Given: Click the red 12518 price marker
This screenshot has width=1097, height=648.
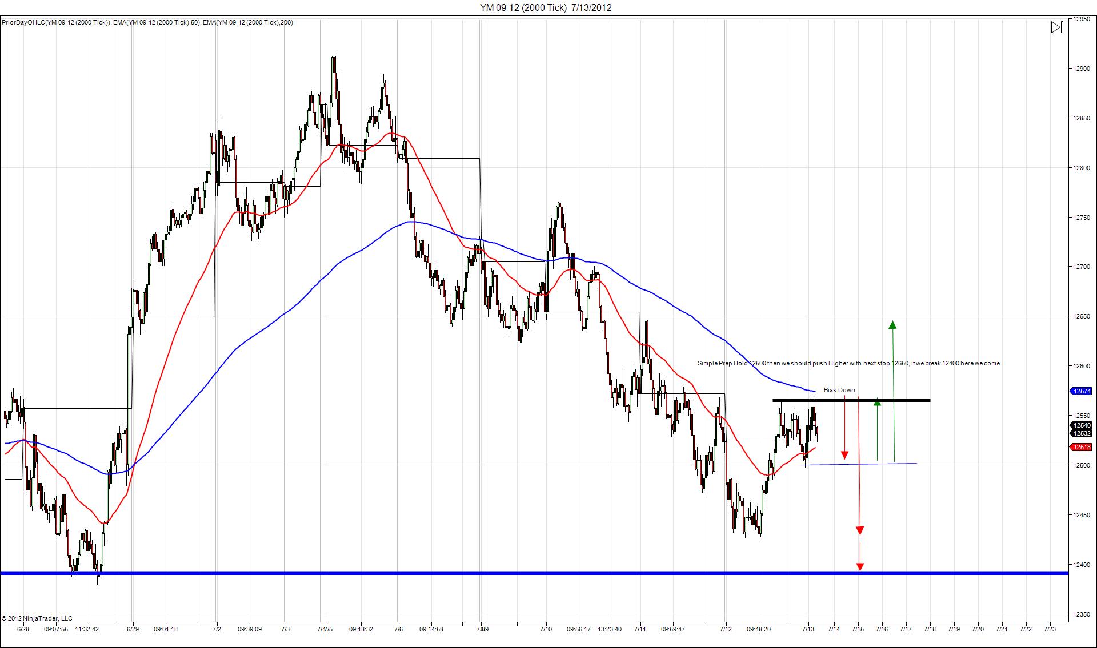Looking at the screenshot, I should [x=1081, y=447].
